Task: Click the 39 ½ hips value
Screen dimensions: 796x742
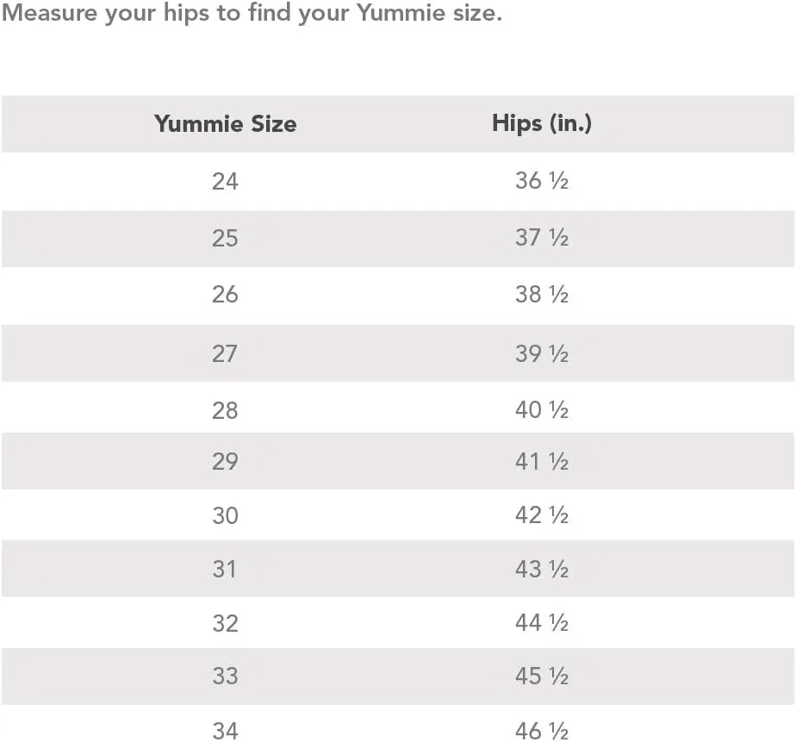Action: (542, 352)
